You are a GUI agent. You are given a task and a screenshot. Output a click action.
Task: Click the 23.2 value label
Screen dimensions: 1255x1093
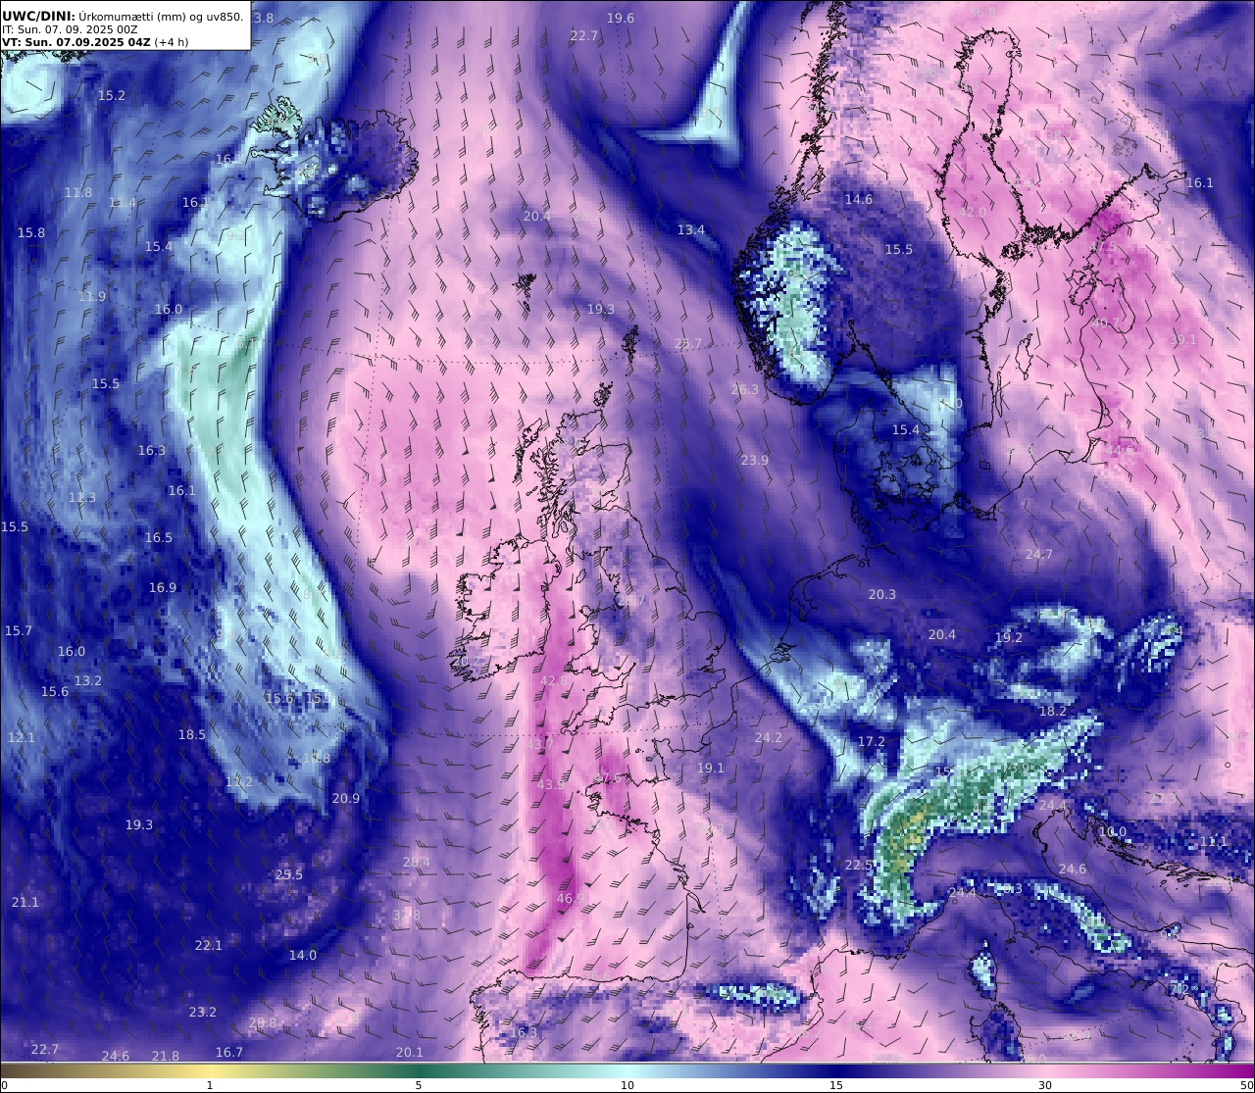pyautogui.click(x=203, y=1013)
